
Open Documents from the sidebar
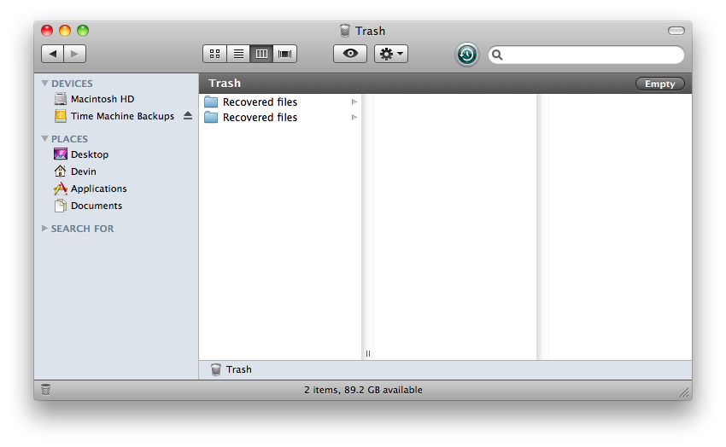coord(97,206)
